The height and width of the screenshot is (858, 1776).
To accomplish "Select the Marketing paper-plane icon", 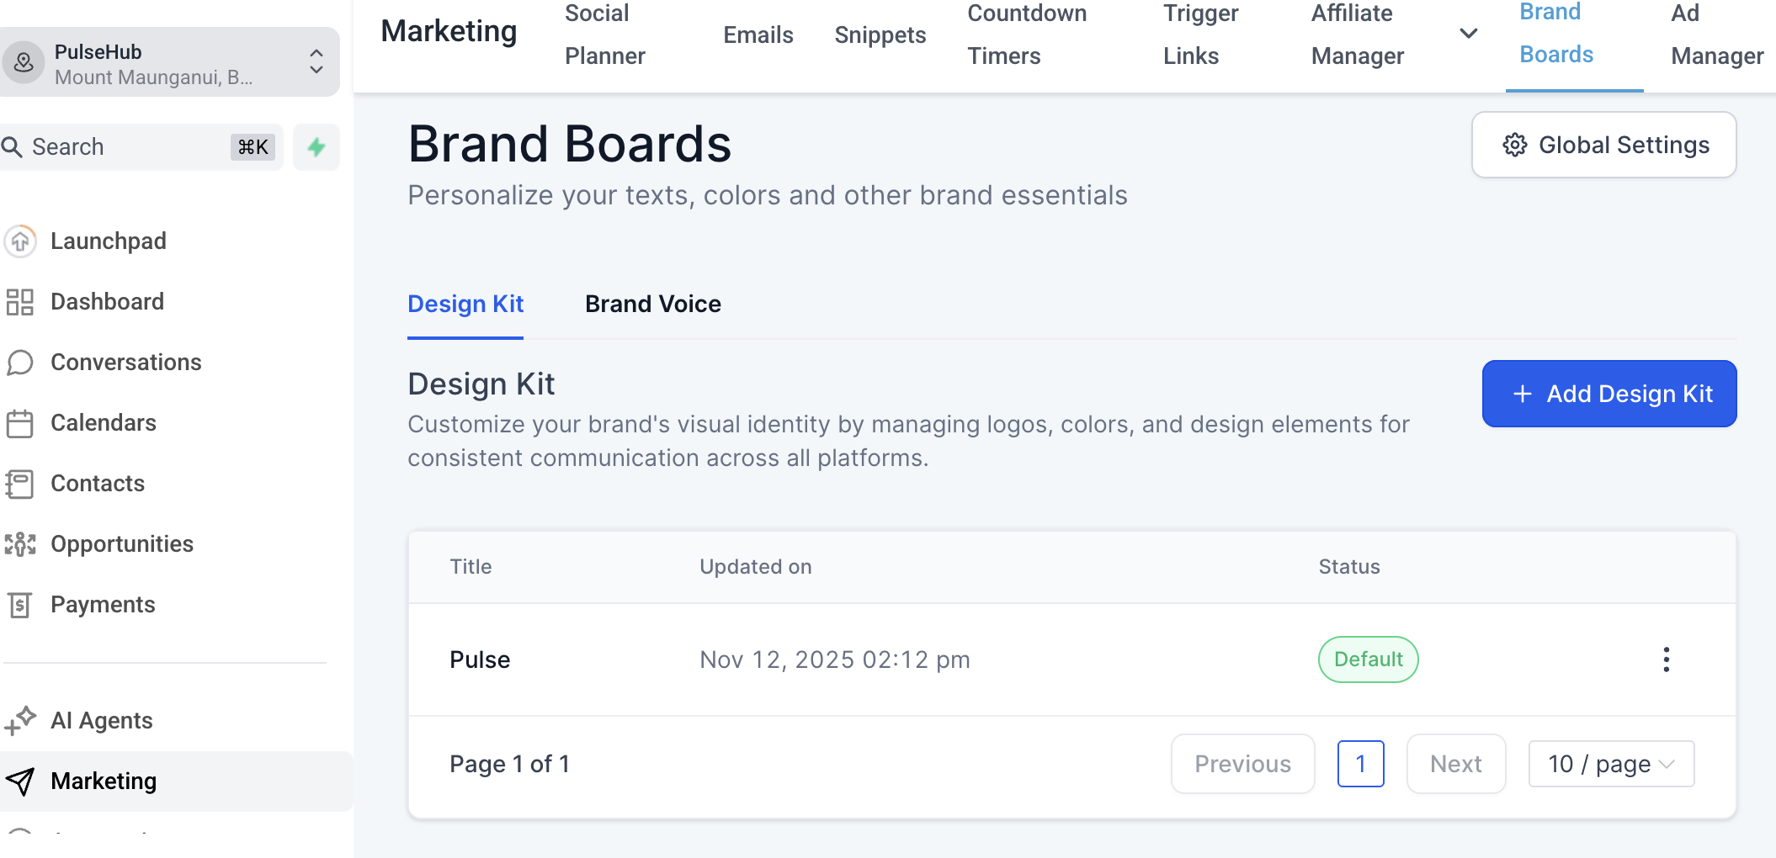I will coord(20,781).
